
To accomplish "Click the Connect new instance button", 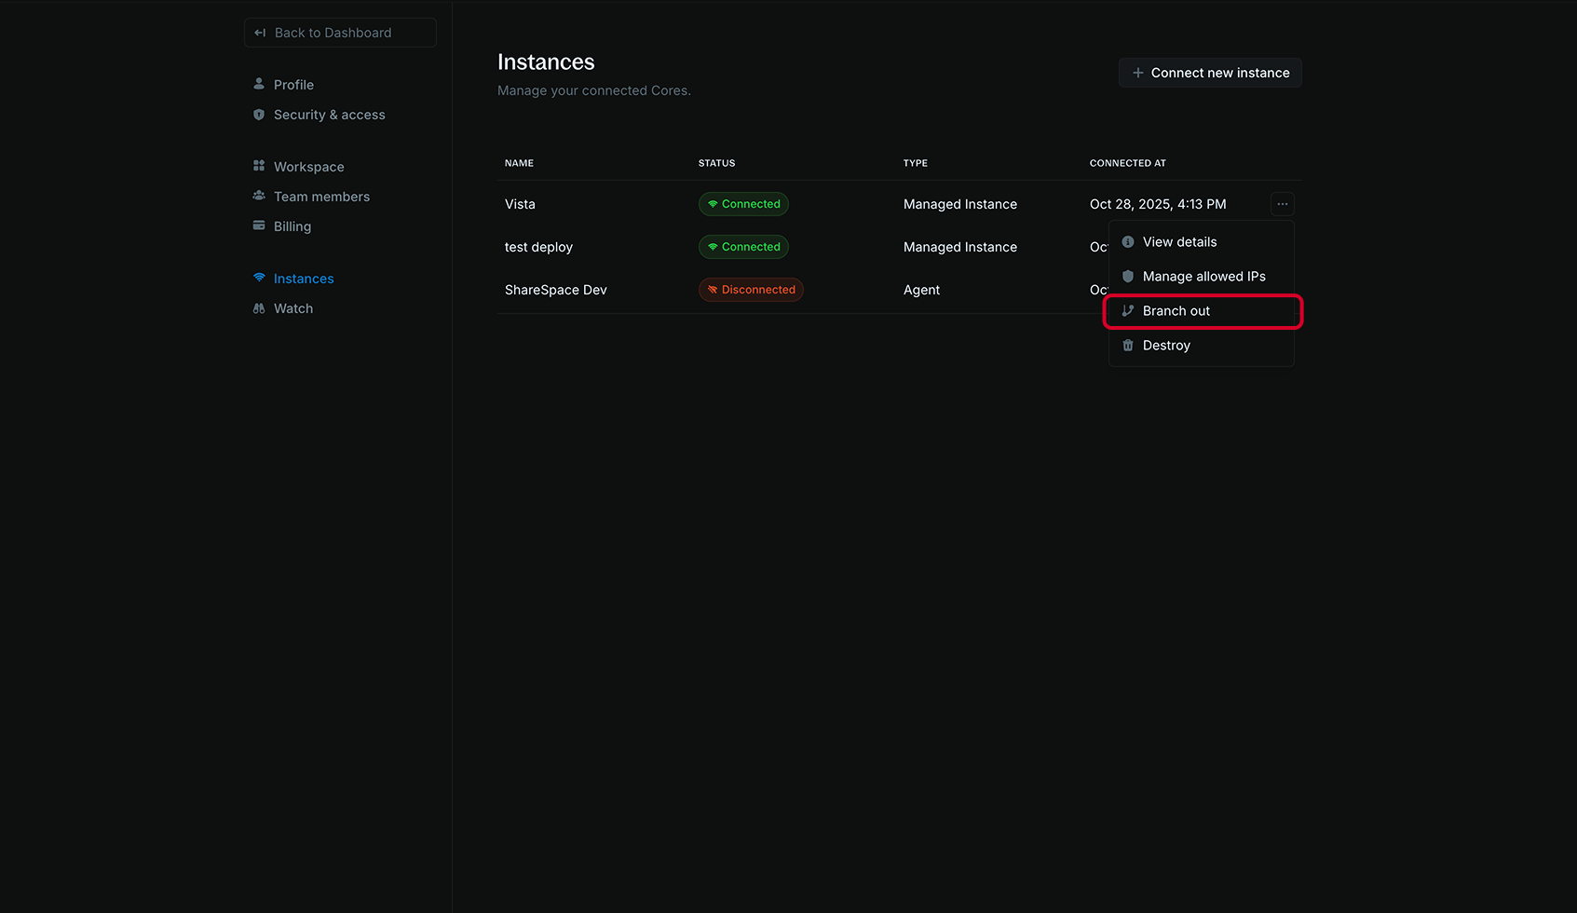I will tap(1210, 72).
